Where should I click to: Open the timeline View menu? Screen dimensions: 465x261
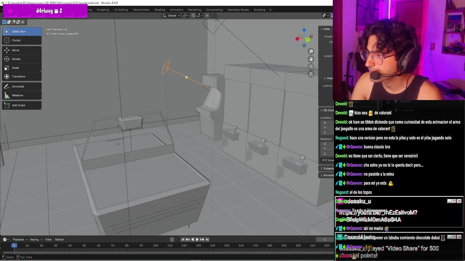48,240
